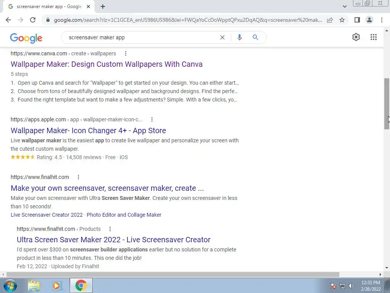Open Ultra Screen Saver Maker 2022 result
This screenshot has height=293, width=390.
click(x=113, y=240)
